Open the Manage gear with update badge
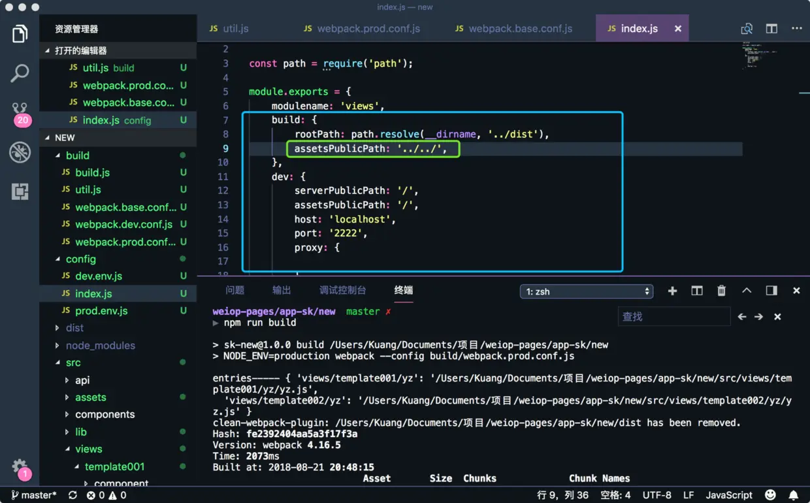 point(20,468)
